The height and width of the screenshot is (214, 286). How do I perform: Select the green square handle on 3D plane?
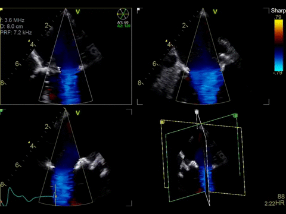pyautogui.click(x=235, y=115)
